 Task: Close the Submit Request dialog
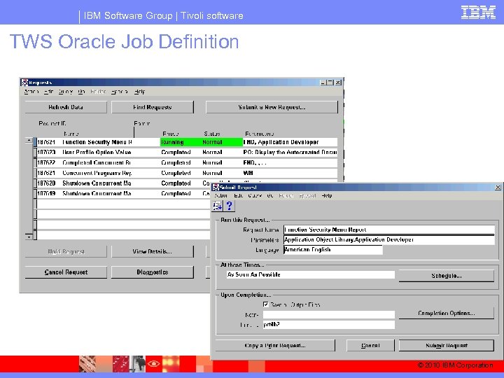click(x=498, y=187)
